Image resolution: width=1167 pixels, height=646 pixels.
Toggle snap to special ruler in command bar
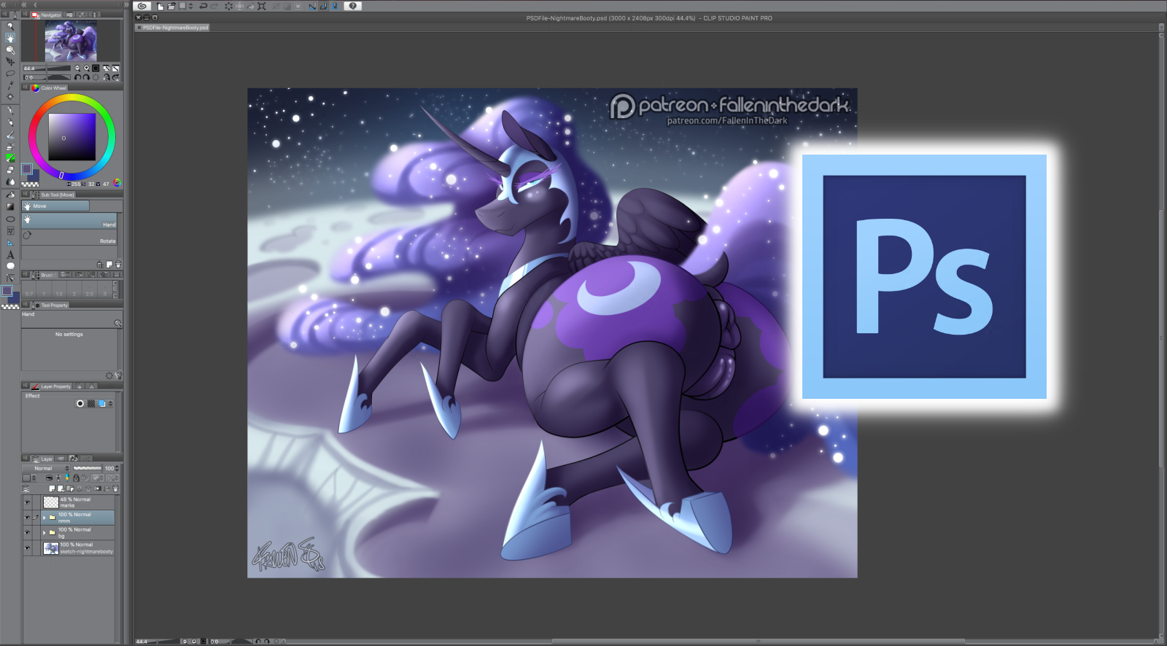point(323,6)
